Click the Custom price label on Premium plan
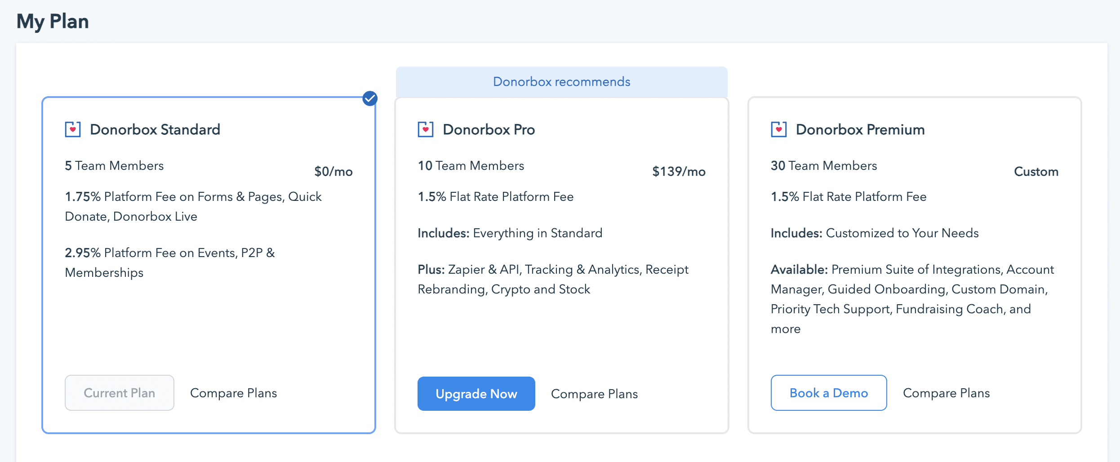Viewport: 1120px width, 462px height. coord(1036,171)
